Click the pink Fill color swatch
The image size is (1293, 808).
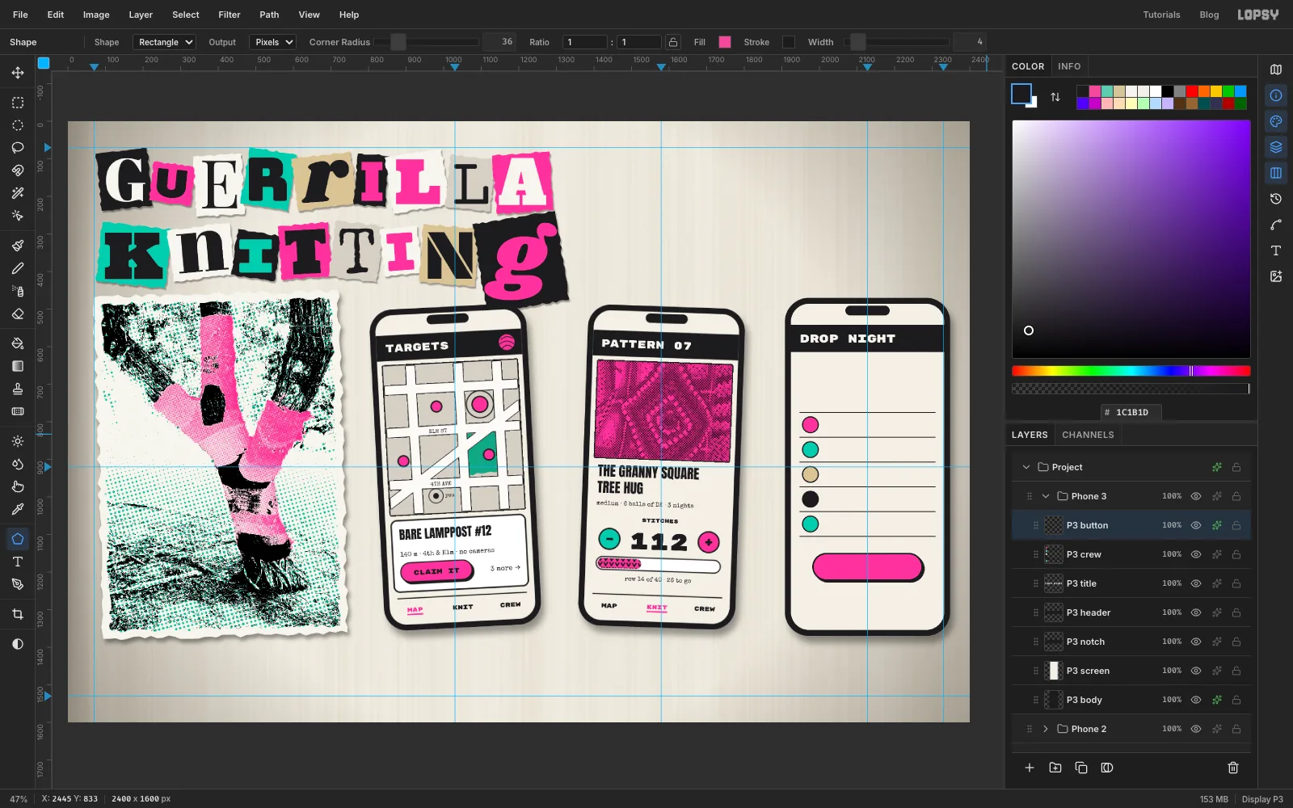[x=725, y=42]
